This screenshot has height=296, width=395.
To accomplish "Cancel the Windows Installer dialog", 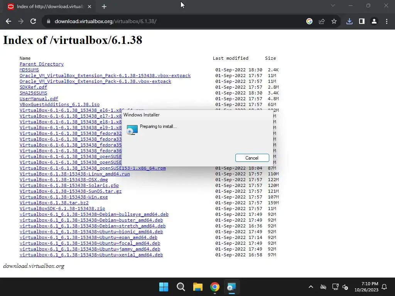I will coord(252,158).
